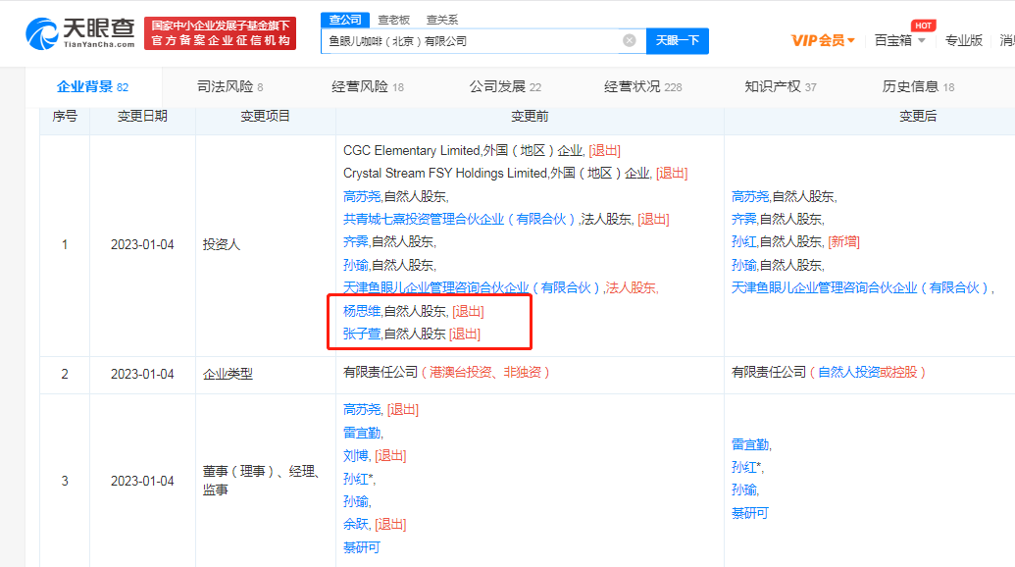The height and width of the screenshot is (567, 1015).
Task: Expand the 百宝箱 menu
Action: tap(900, 41)
